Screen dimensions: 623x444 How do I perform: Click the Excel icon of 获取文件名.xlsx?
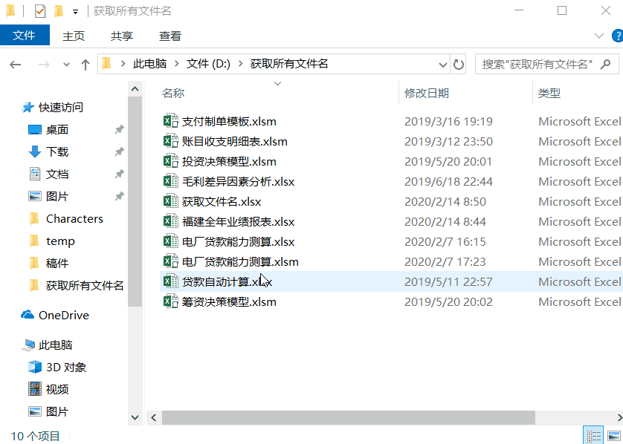pos(170,200)
